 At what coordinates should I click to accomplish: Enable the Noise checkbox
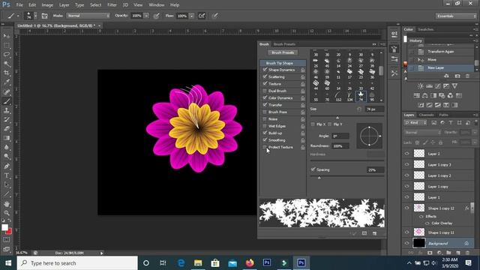(x=265, y=119)
